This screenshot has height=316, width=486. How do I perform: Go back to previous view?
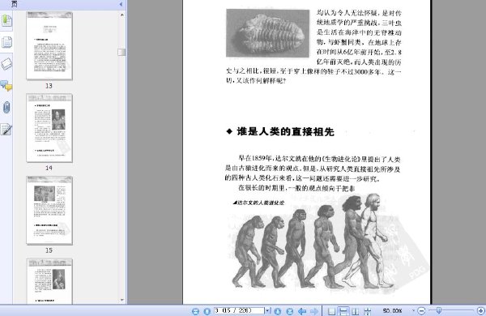(x=302, y=311)
